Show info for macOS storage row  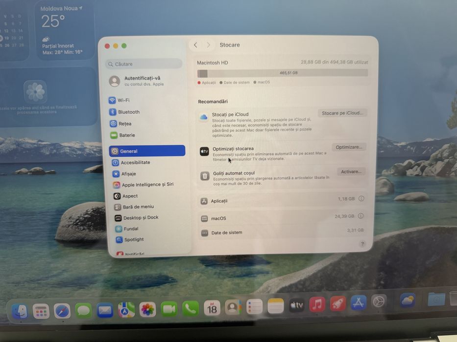coord(361,216)
